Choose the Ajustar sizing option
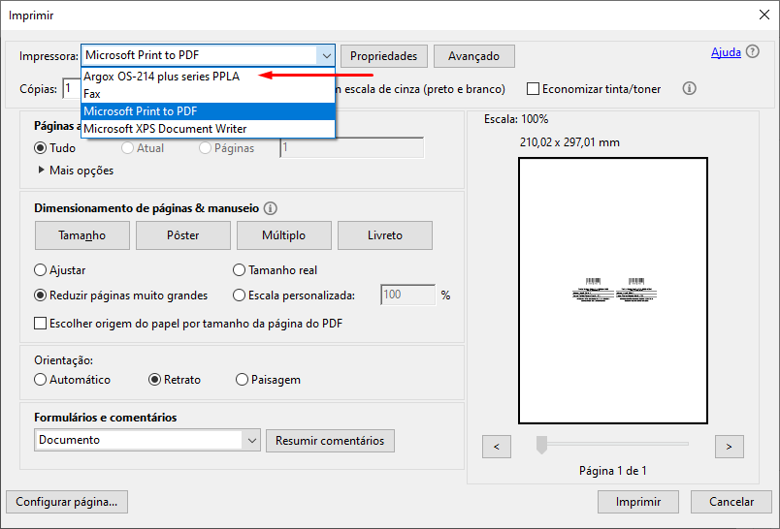The height and width of the screenshot is (529, 780). pyautogui.click(x=41, y=270)
